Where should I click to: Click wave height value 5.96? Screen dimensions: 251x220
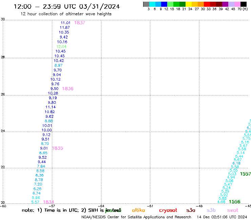coord(36,198)
